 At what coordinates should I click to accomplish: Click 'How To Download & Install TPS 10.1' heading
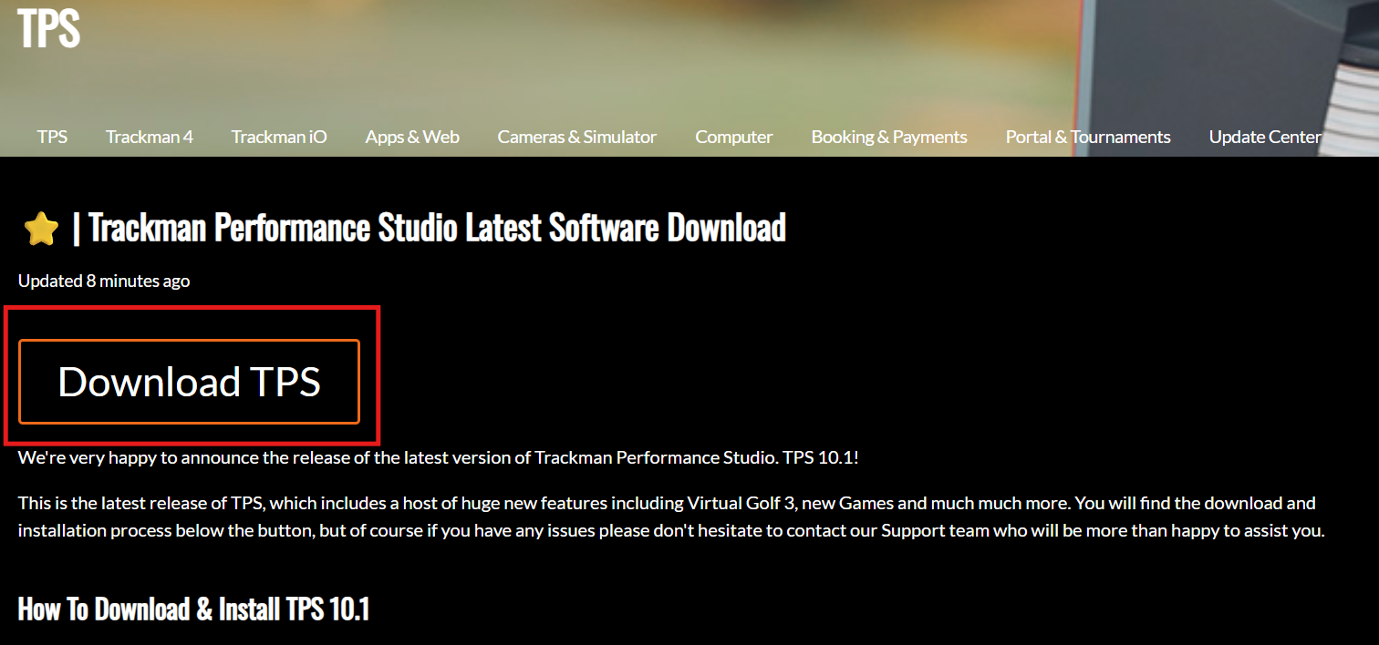[x=193, y=609]
